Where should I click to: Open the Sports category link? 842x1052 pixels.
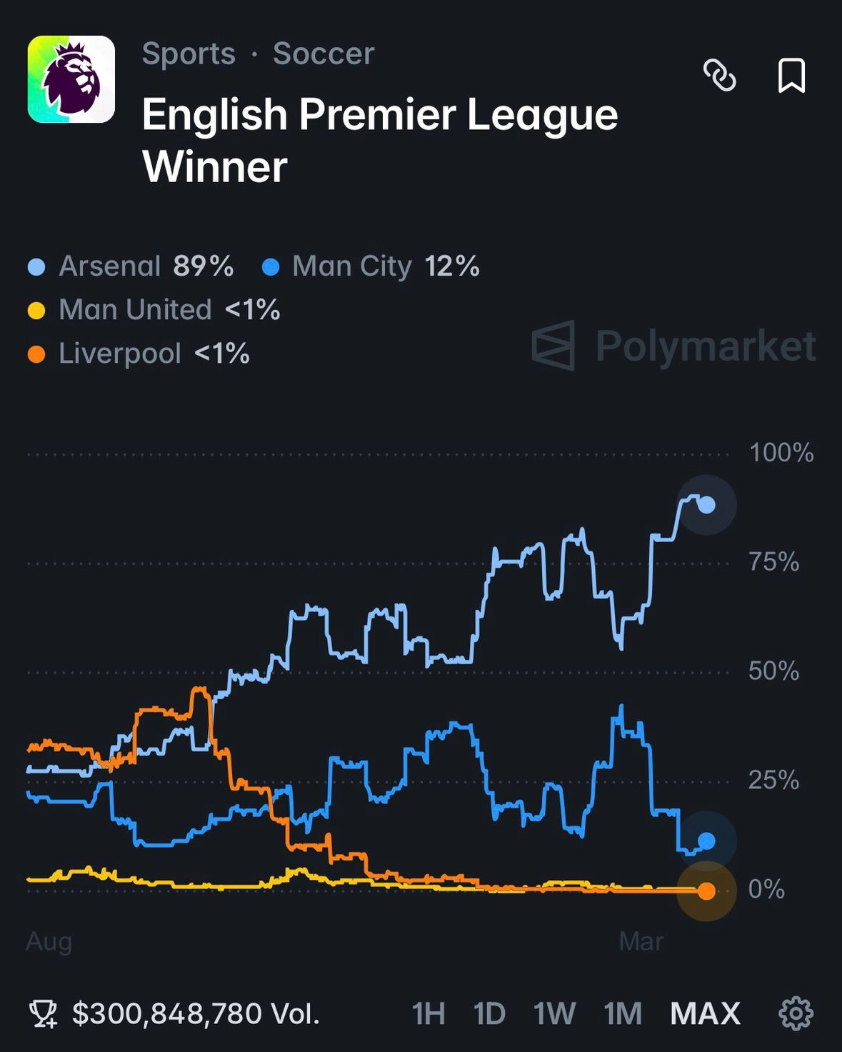click(x=189, y=54)
